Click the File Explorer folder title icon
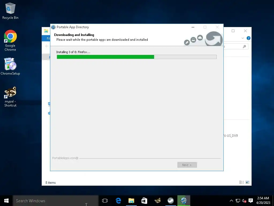Image resolution: width=274 pixels, height=206 pixels. click(46, 31)
